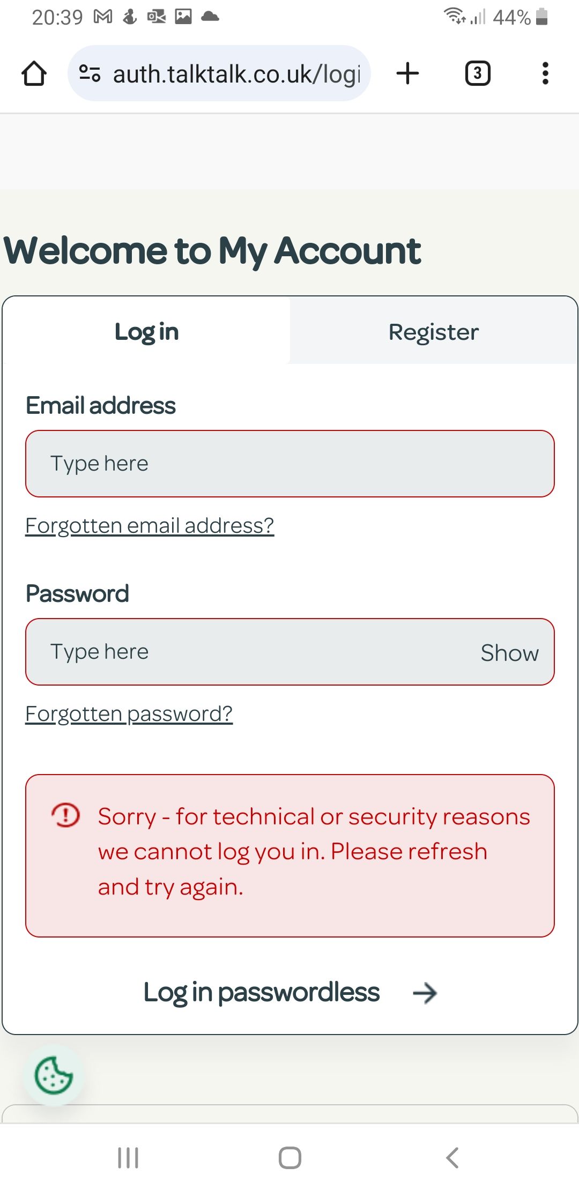Switch to the Register tab
This screenshot has height=1190, width=579.
tap(434, 331)
